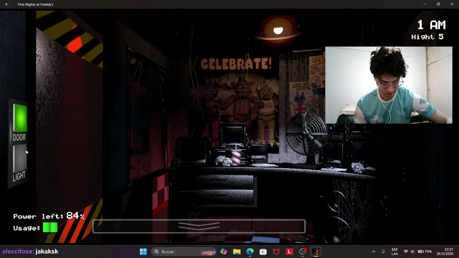Viewport: 459px width, 258px height.
Task: Click the 1 AM clock text
Action: pos(431,25)
